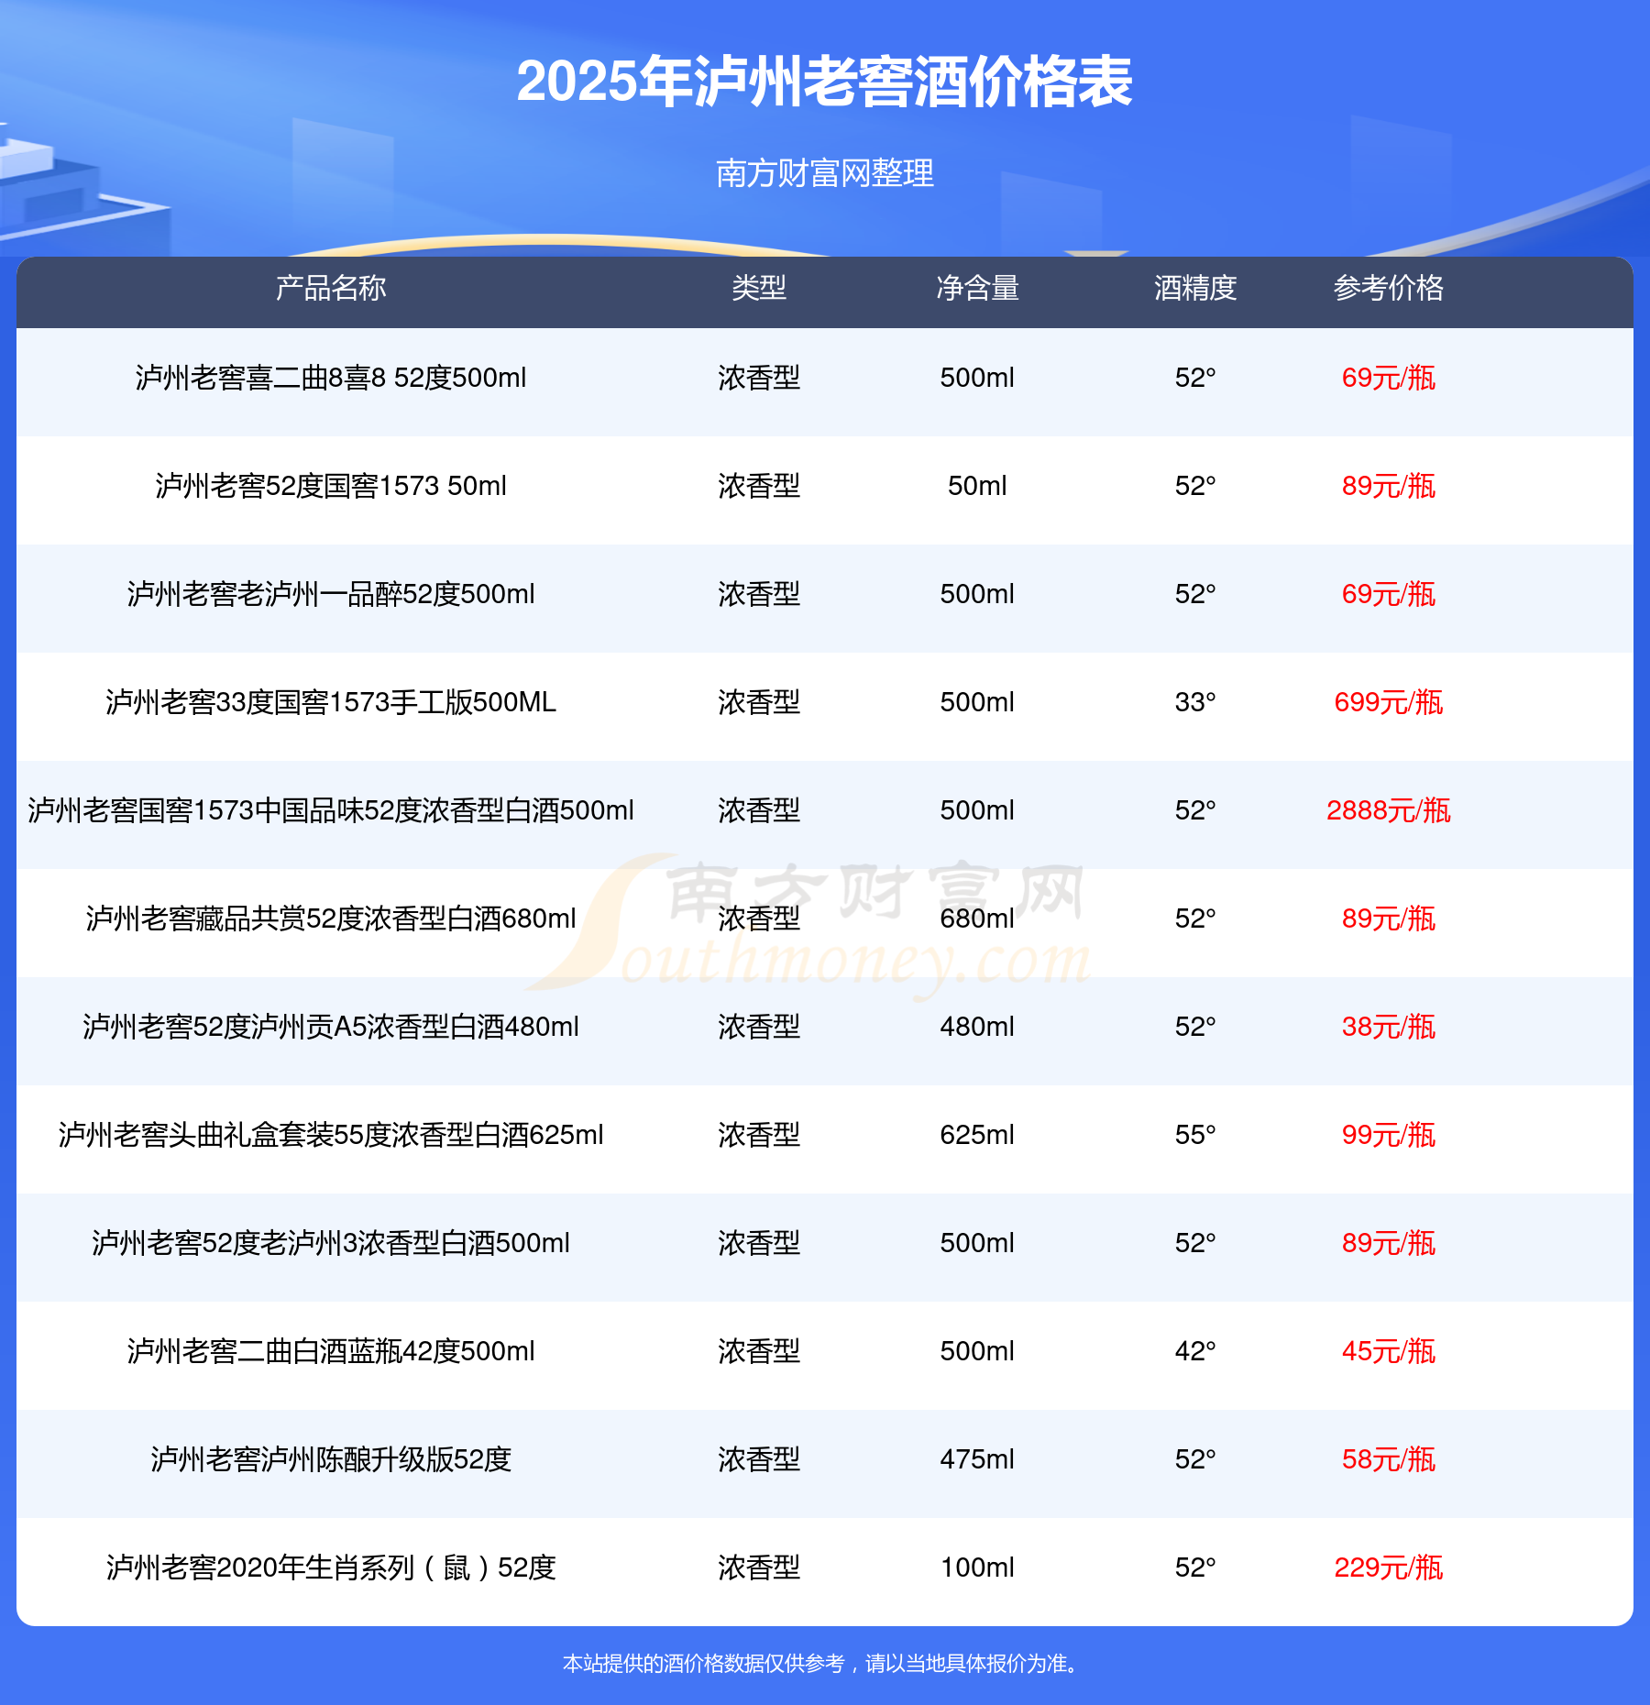Viewport: 1650px width, 1705px height.
Task: Click the "699元/瓶" price
Action: coord(1389,702)
